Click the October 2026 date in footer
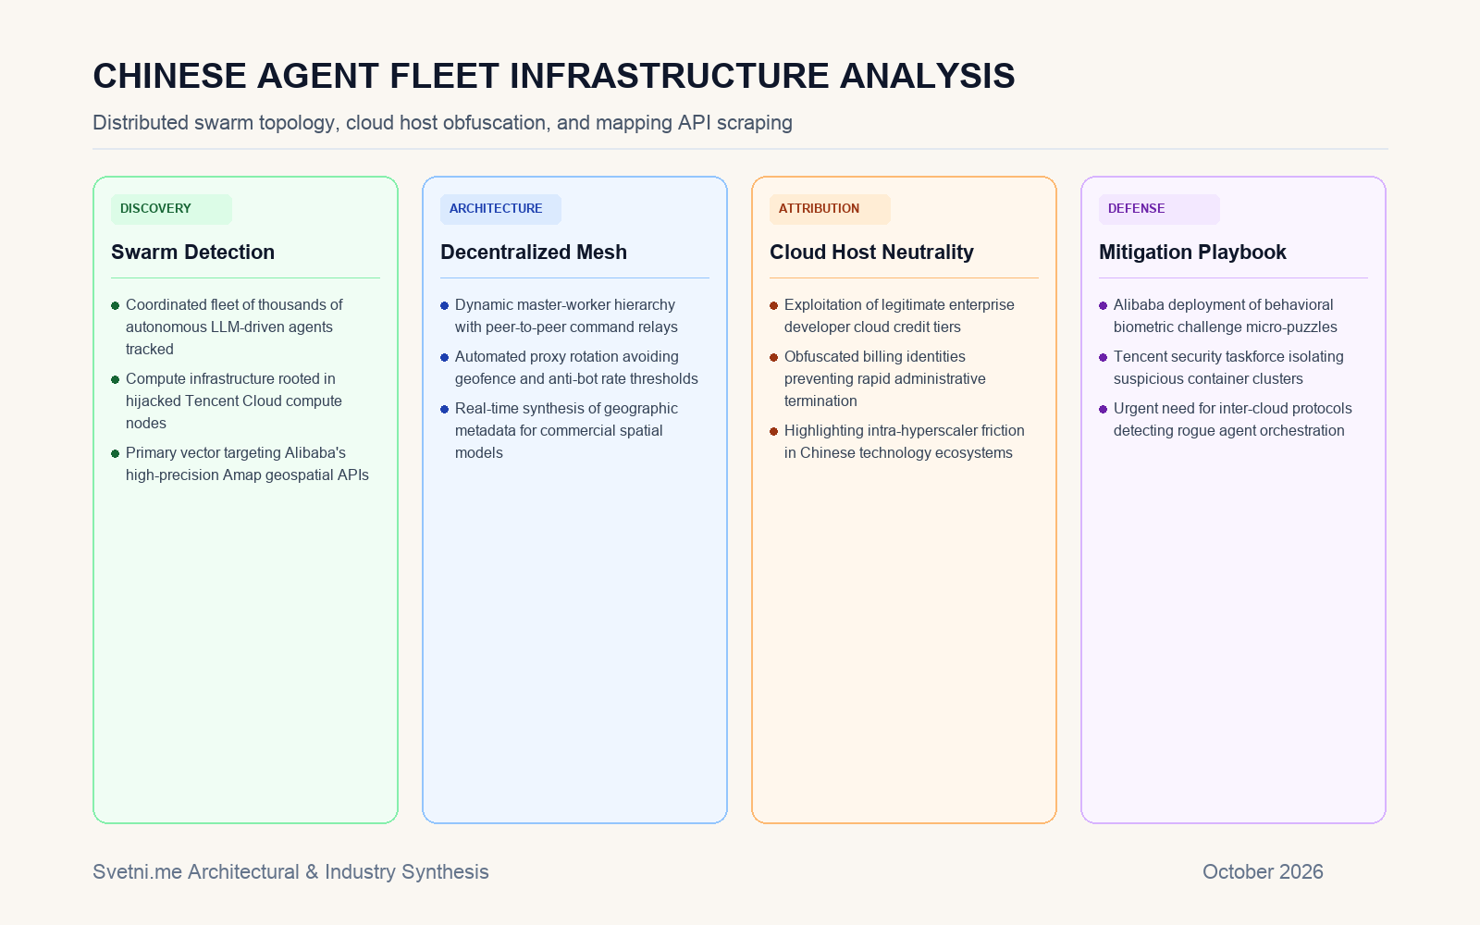Viewport: 1480px width, 925px height. pos(1263,871)
